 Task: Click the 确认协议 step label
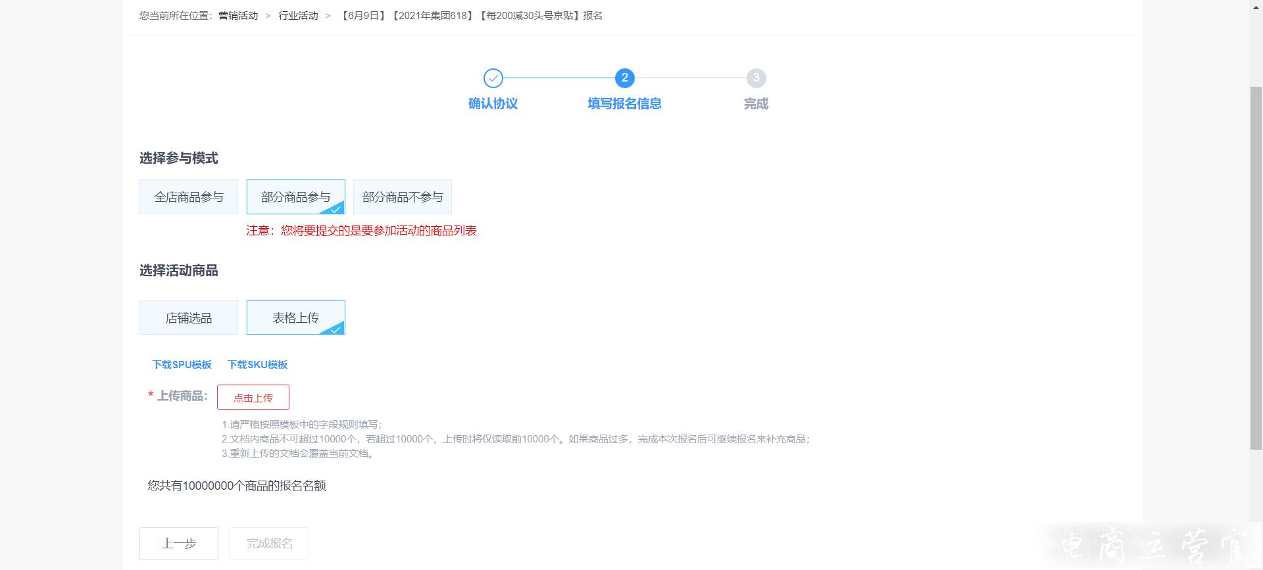pyautogui.click(x=493, y=104)
